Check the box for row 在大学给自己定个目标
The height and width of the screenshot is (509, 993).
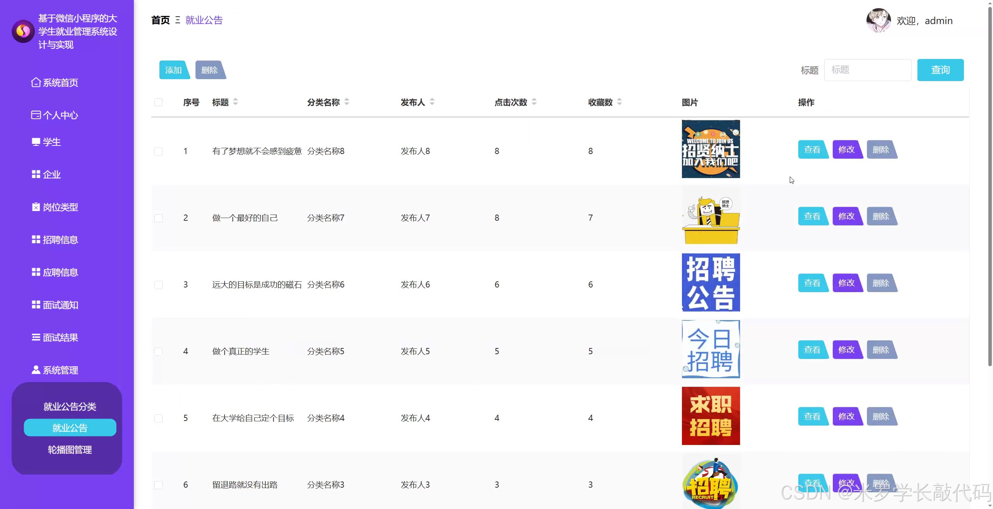tap(158, 418)
